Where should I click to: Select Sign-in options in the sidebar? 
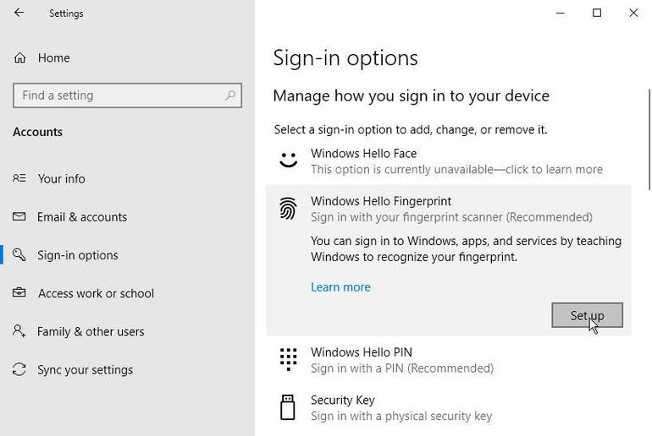pos(77,255)
